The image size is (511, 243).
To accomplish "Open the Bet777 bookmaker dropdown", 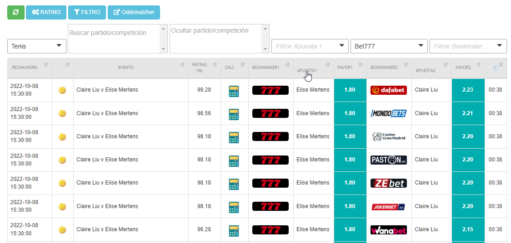I will point(389,46).
